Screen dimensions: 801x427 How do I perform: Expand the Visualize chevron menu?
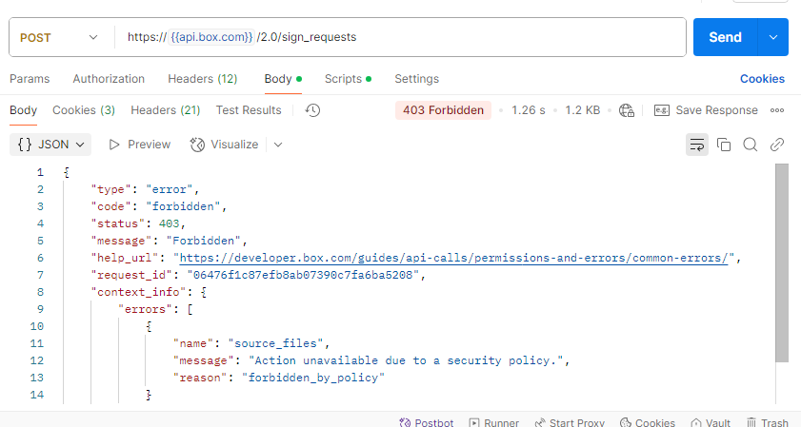(278, 145)
